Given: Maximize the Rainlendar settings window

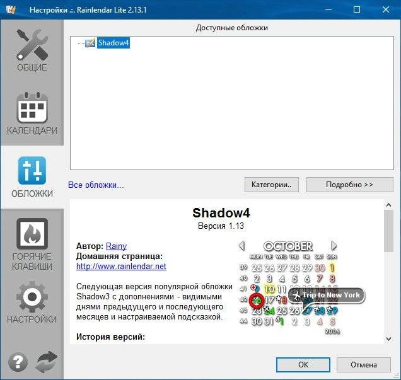Looking at the screenshot, I should (x=357, y=9).
